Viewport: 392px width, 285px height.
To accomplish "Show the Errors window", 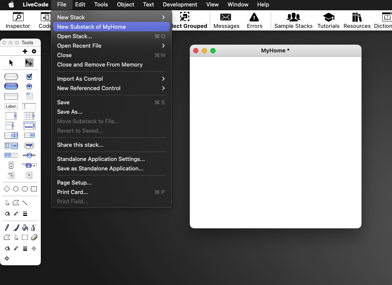I will 254,20.
